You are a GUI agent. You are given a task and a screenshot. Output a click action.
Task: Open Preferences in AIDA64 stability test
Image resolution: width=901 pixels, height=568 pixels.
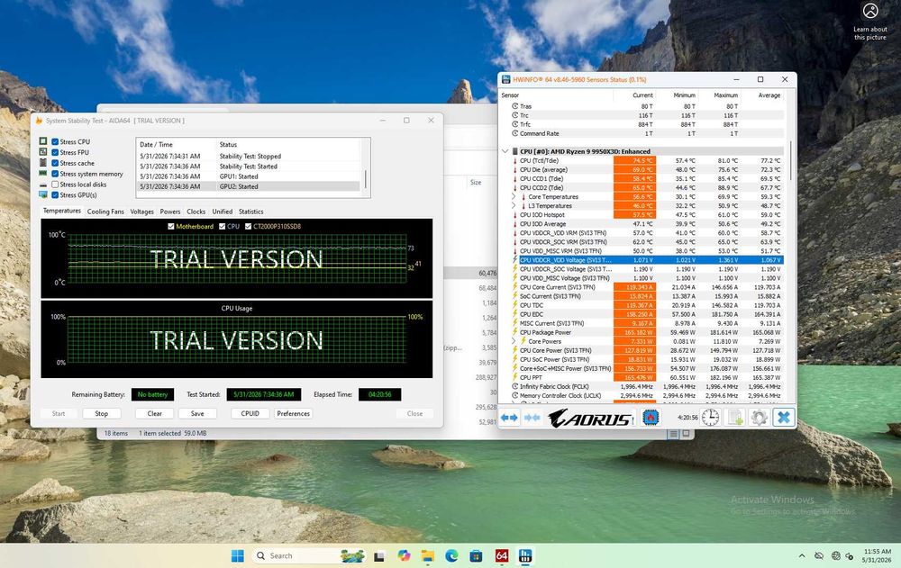point(293,413)
